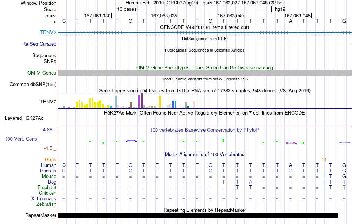
Task: Click the GTEx Gene Expression track title
Action: 205,91
